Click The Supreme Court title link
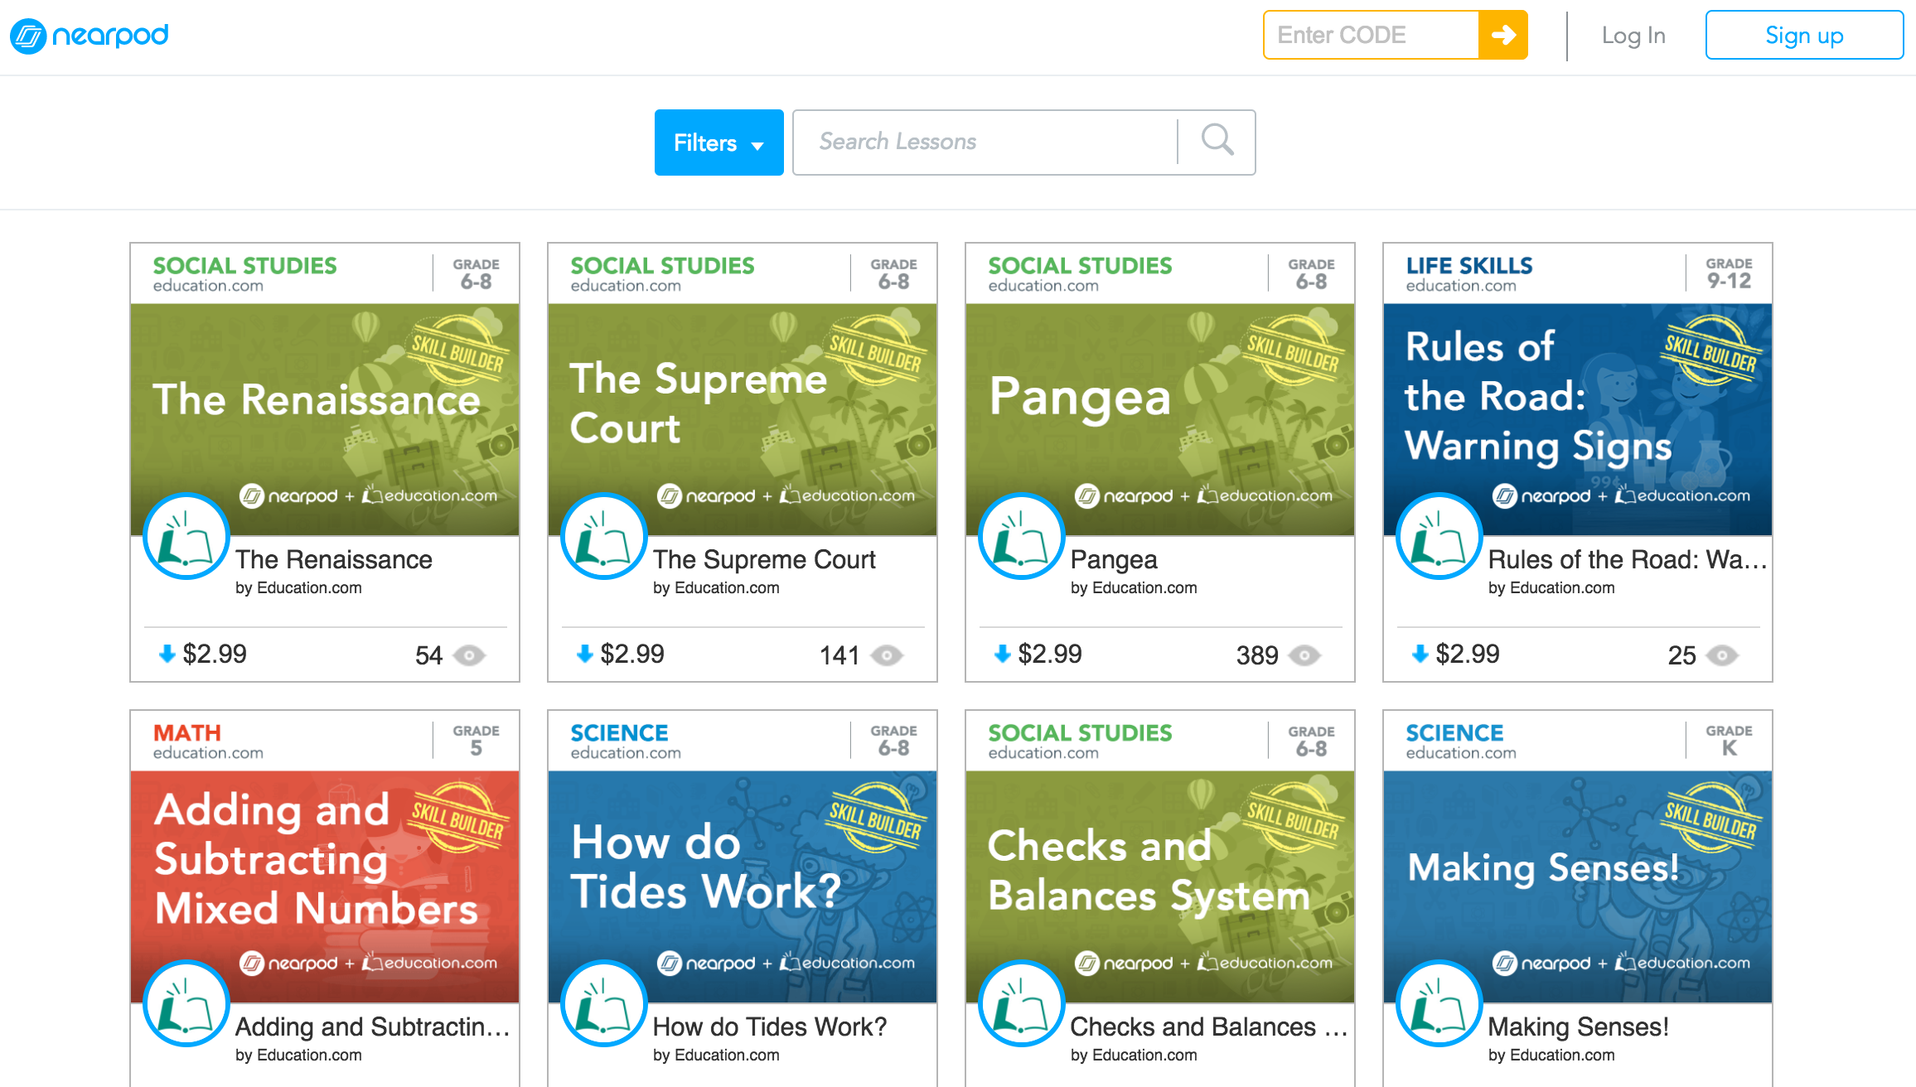The image size is (1916, 1087). tap(764, 559)
